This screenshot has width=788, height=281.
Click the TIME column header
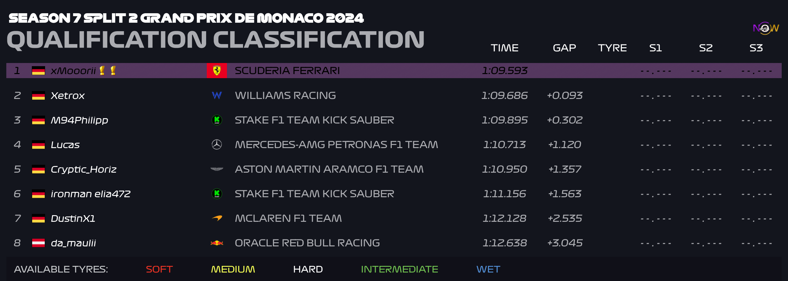[505, 48]
